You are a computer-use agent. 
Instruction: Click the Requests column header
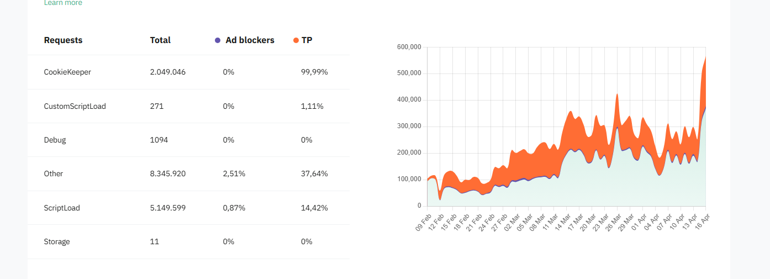tap(63, 40)
